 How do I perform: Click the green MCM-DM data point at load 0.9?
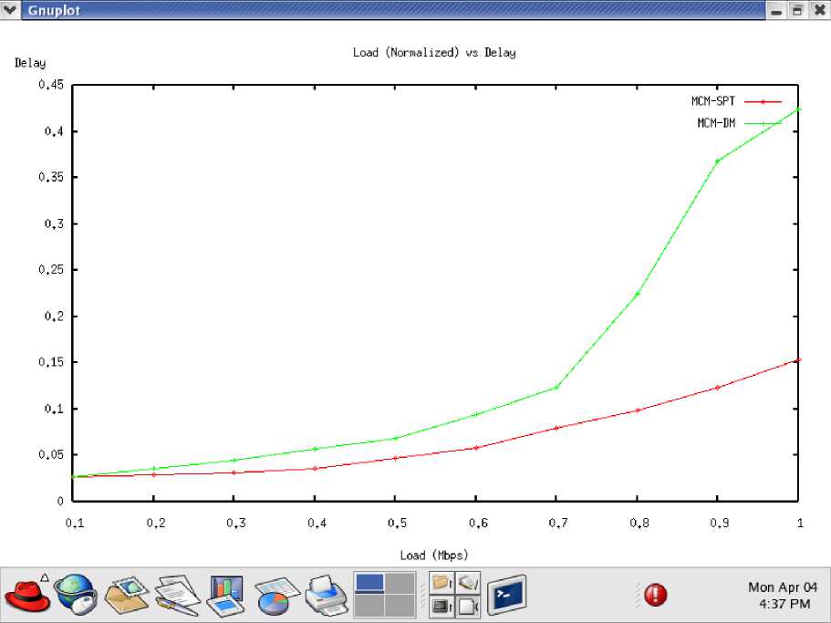coord(718,161)
